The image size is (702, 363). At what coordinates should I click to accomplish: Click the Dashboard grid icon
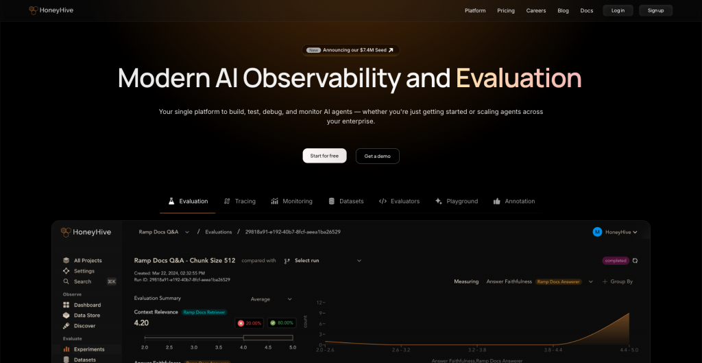[x=66, y=305]
